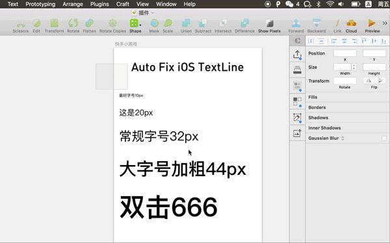Open the View menu
390x243 pixels.
click(142, 4)
